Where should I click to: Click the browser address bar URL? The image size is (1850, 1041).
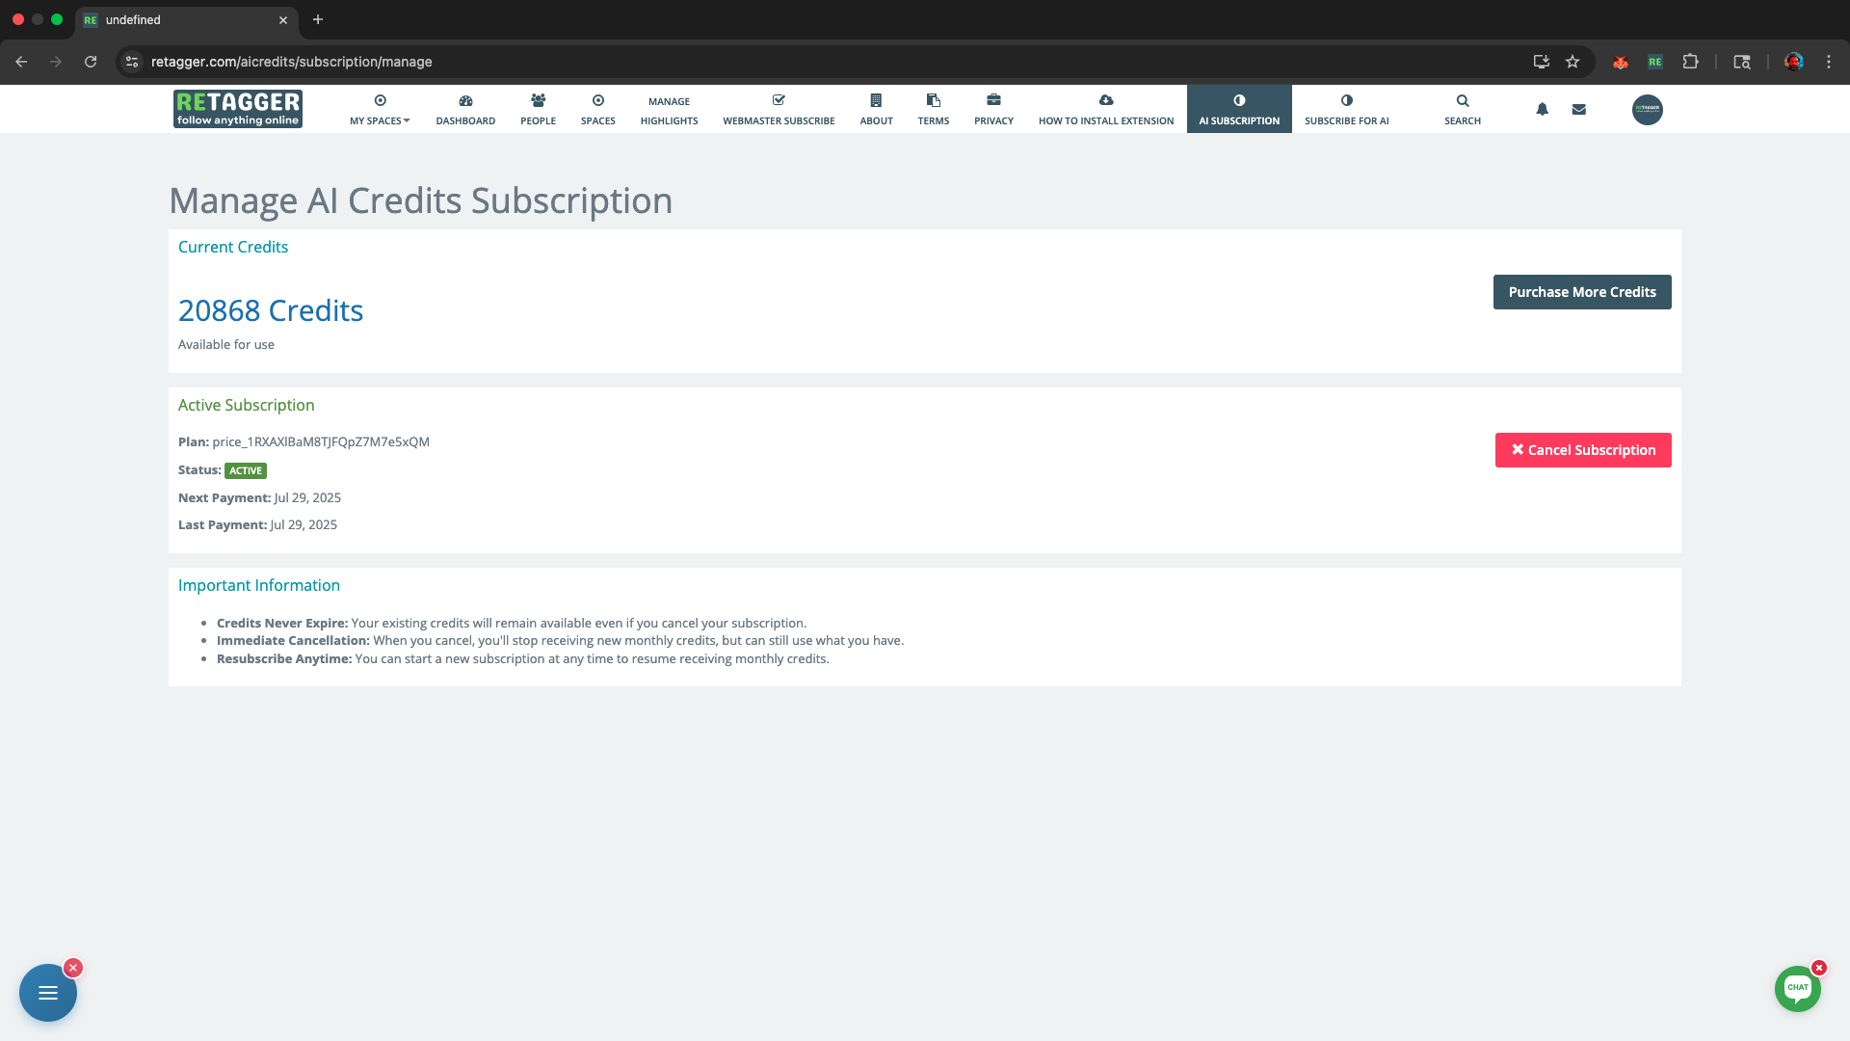tap(291, 62)
